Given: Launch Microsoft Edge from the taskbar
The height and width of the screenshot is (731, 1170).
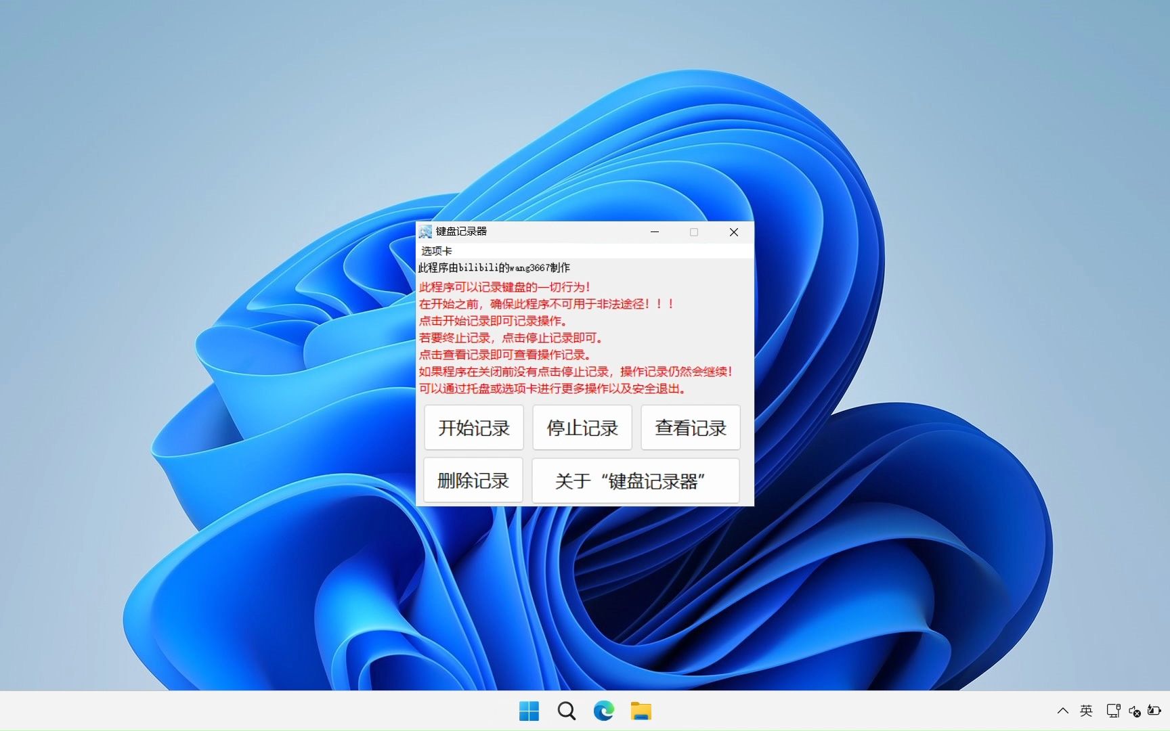Looking at the screenshot, I should [x=603, y=711].
